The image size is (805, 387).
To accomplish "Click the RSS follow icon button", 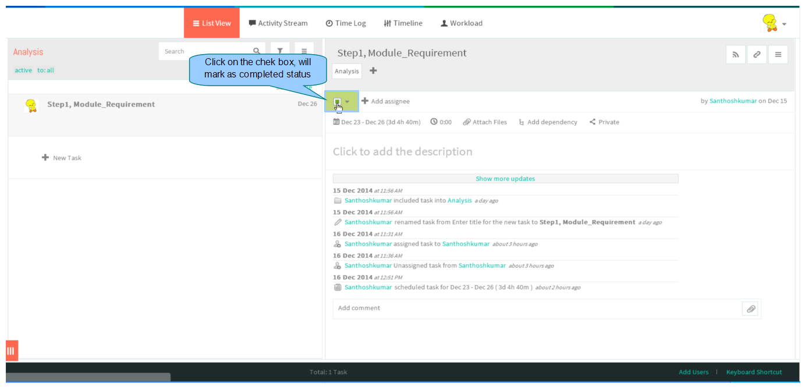I will [x=736, y=55].
